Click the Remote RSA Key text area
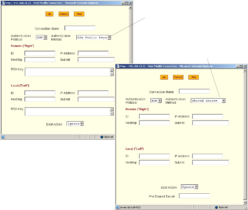The height and width of the screenshot is (210, 248). tap(67, 72)
